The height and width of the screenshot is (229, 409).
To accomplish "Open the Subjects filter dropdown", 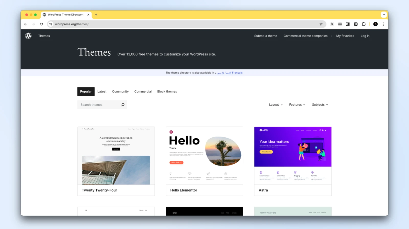I will (320, 105).
